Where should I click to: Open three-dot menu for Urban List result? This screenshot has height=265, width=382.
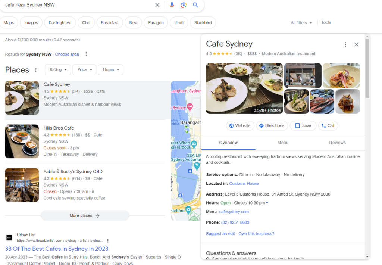tap(108, 241)
